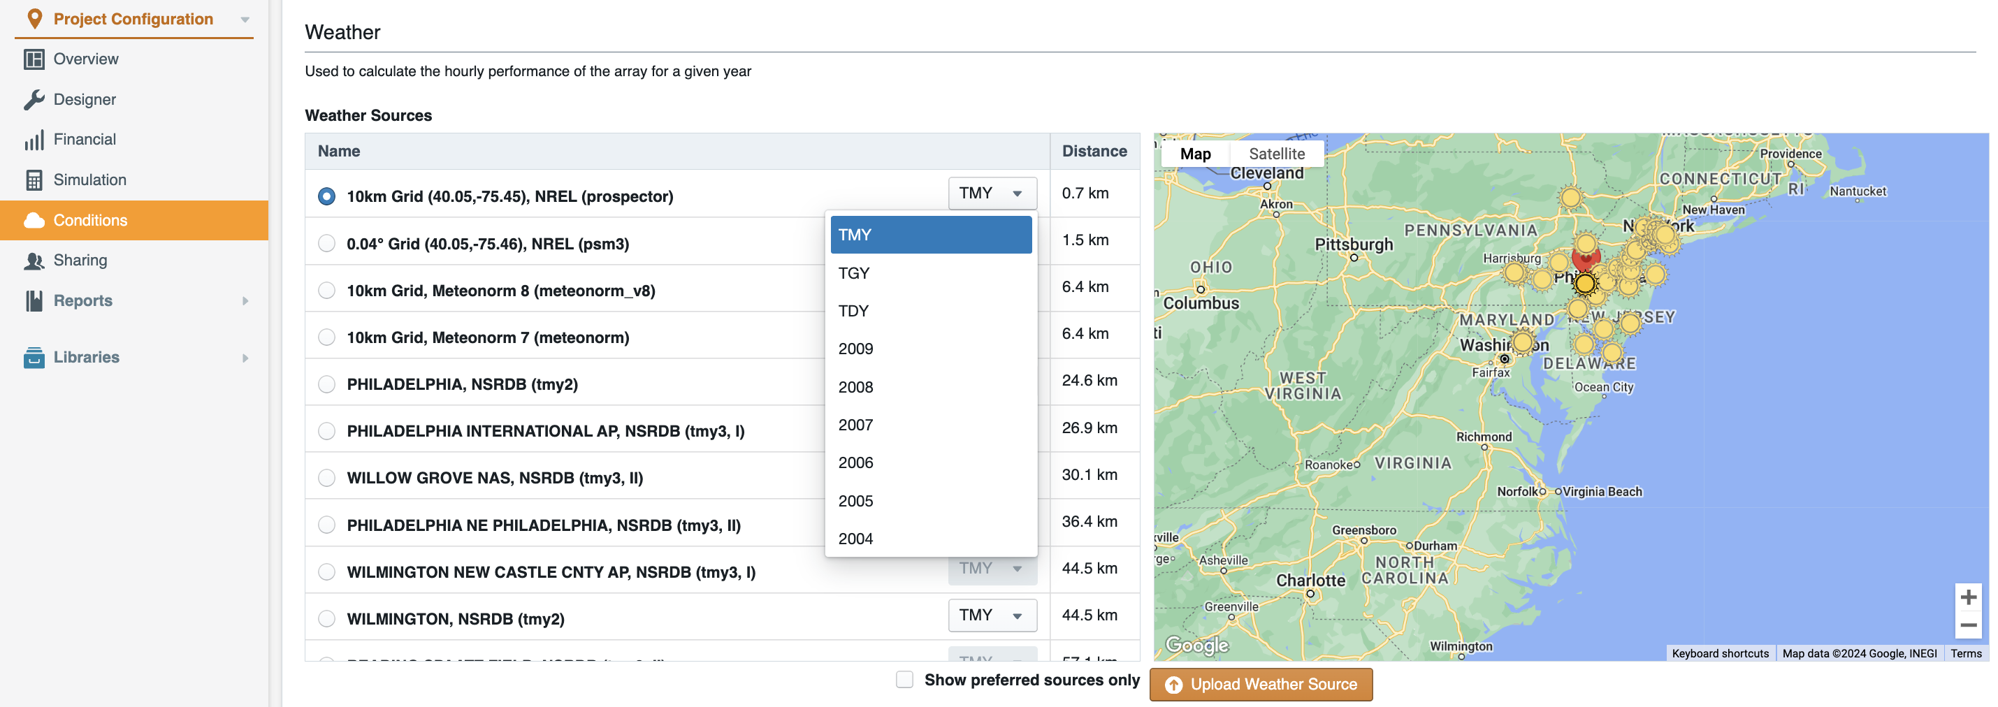Click the Upload Weather Source button
This screenshot has width=1998, height=707.
(x=1261, y=685)
